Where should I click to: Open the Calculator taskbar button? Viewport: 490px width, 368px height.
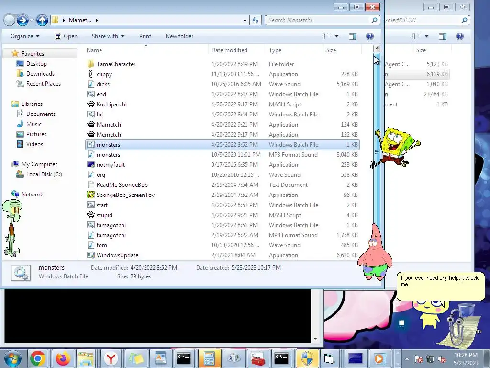click(209, 358)
